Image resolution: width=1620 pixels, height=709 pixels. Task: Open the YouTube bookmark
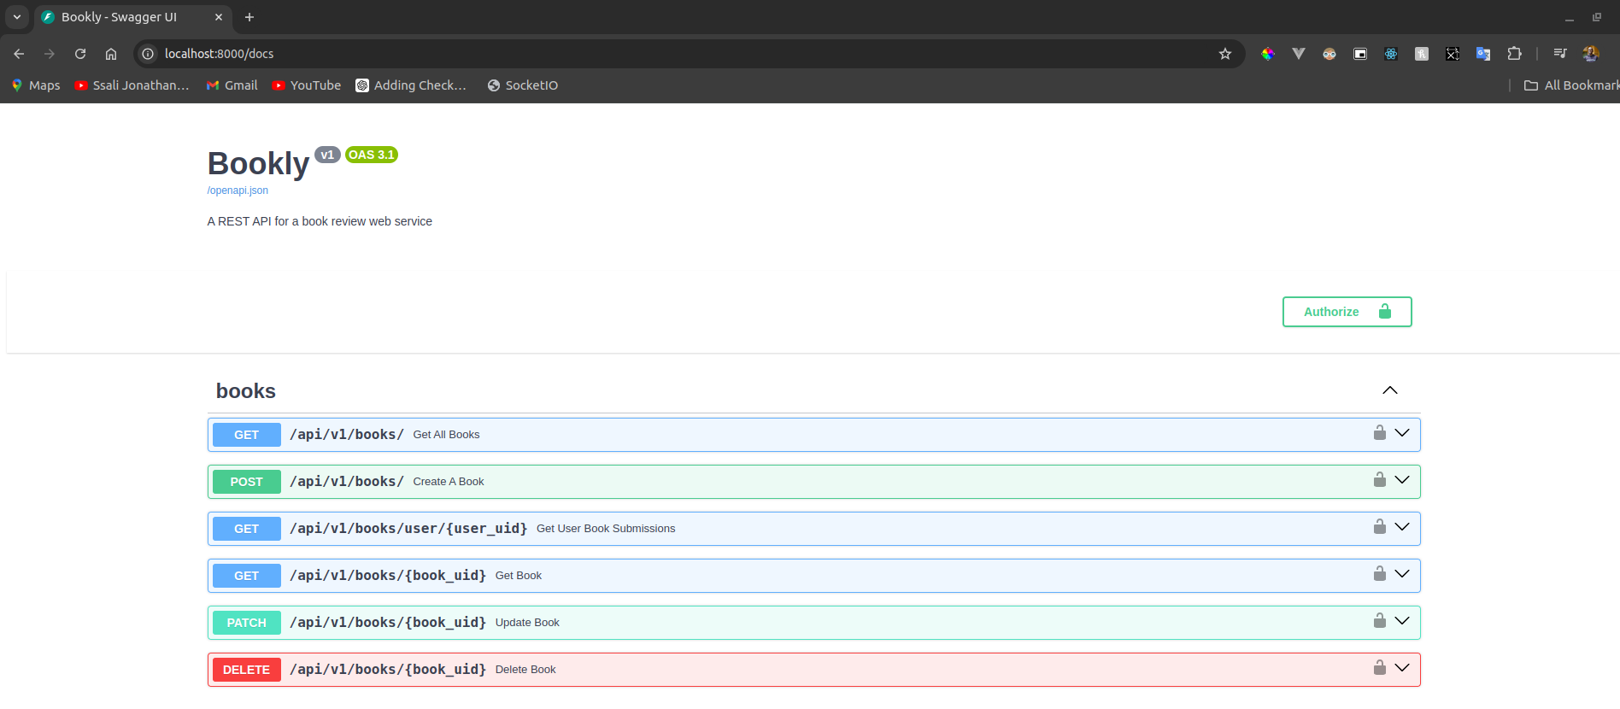pyautogui.click(x=307, y=85)
